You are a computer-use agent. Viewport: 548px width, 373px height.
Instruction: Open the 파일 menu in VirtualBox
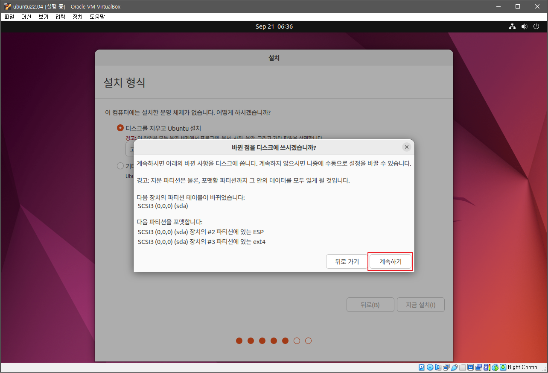pos(9,17)
